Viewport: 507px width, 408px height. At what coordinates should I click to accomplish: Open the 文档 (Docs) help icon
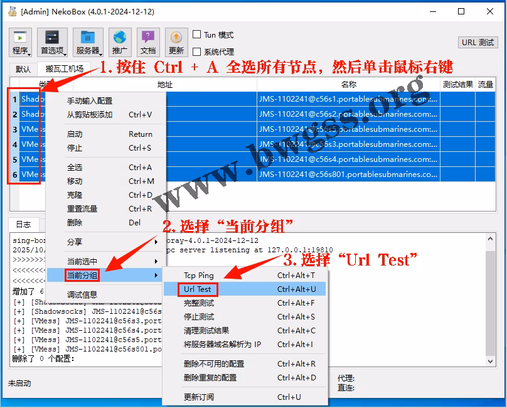[148, 41]
